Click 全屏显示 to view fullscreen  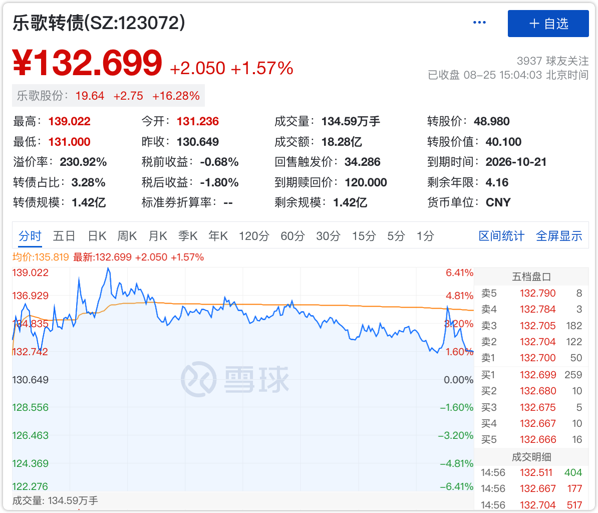pos(559,236)
